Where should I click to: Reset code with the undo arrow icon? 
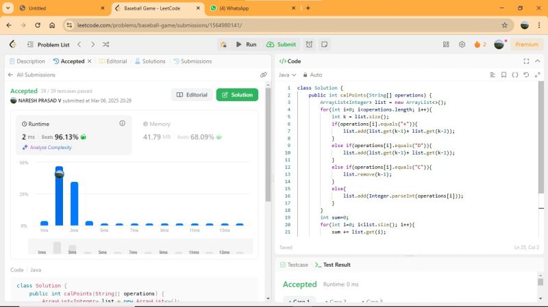526,75
